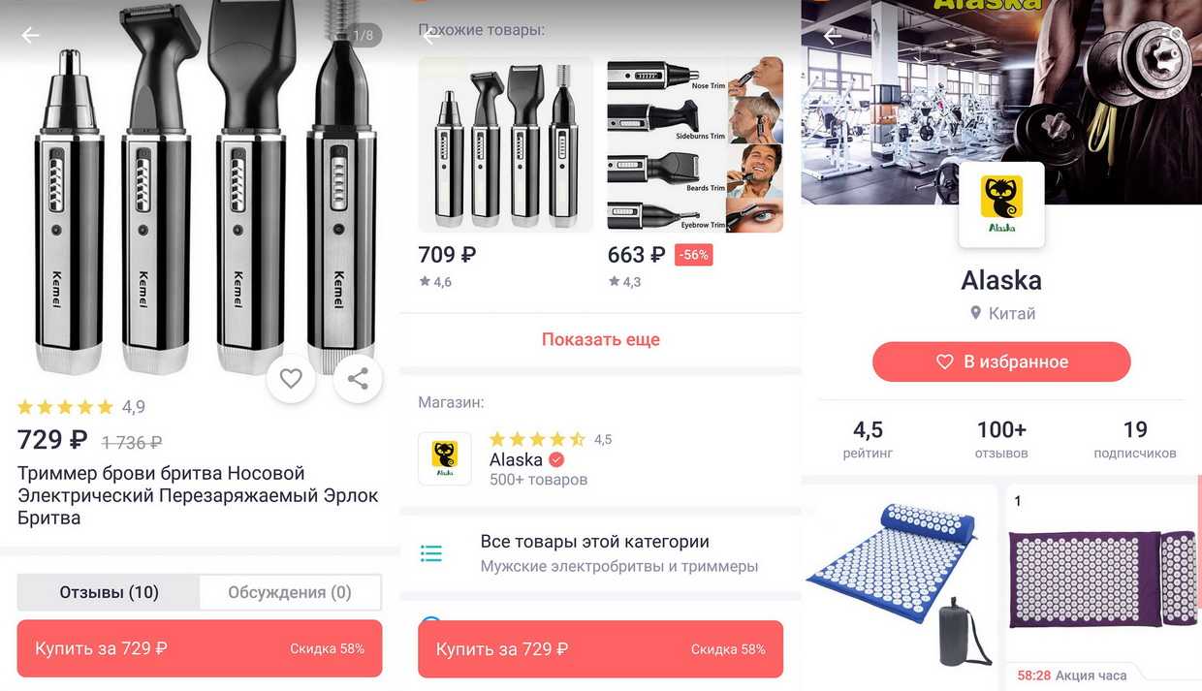This screenshot has height=691, width=1202.
Task: Open the Alaska store logo in the Магазин section
Action: click(x=445, y=459)
